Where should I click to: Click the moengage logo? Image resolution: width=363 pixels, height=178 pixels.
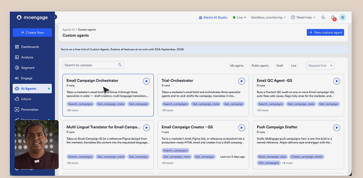point(32,18)
